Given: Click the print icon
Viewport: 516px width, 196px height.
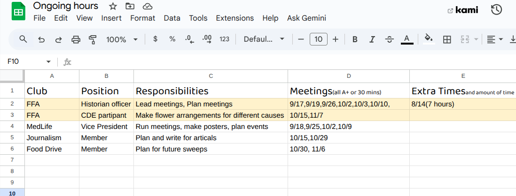Looking at the screenshot, I should point(76,39).
